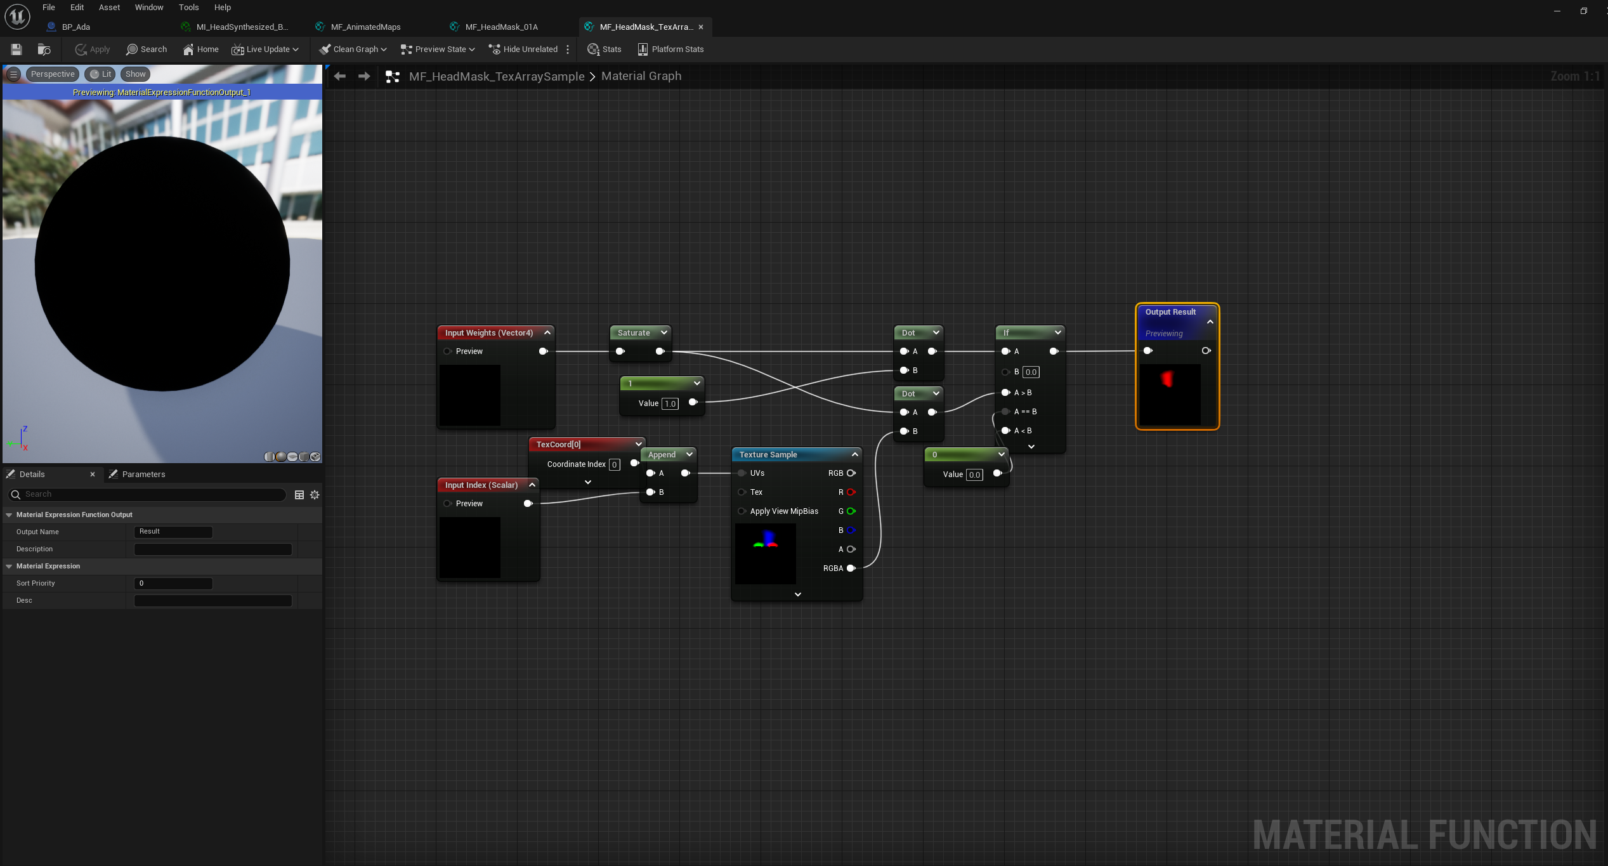Screen dimensions: 1608x866
Task: Toggle Hide Unrelated nodes
Action: pyautogui.click(x=523, y=49)
